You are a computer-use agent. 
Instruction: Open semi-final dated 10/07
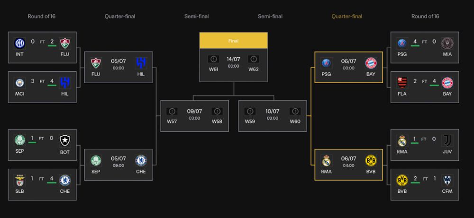(273, 116)
